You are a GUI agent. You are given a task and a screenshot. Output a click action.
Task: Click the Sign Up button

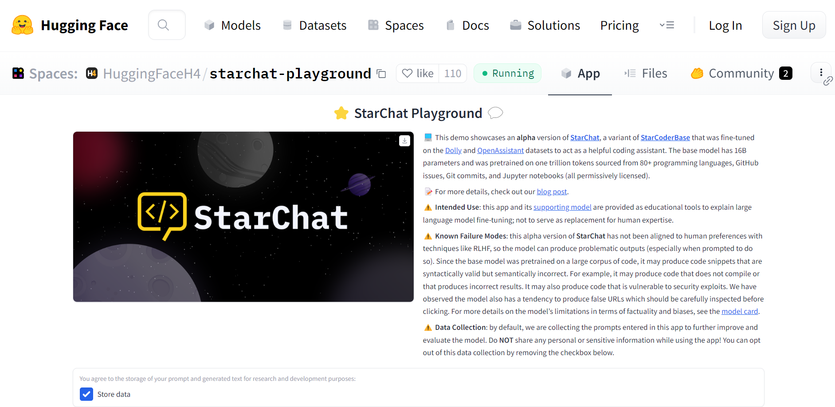(794, 25)
